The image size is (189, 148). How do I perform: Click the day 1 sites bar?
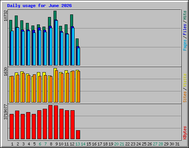pos(12,89)
